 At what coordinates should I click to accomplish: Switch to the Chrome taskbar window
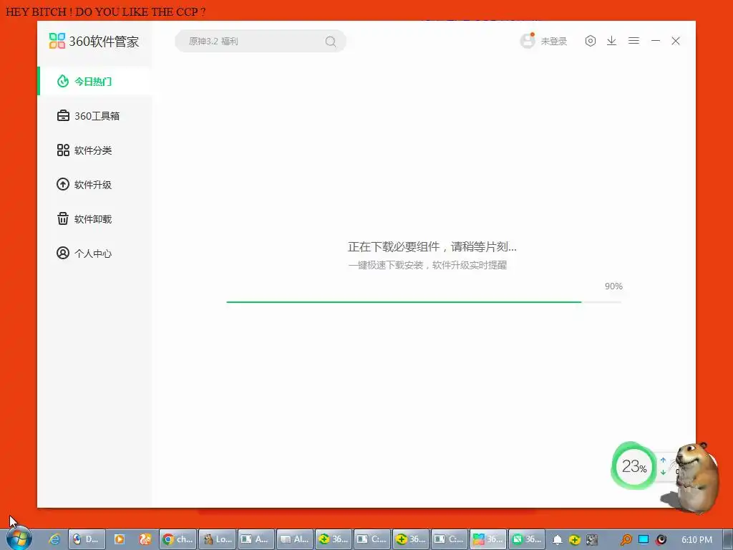pyautogui.click(x=178, y=539)
